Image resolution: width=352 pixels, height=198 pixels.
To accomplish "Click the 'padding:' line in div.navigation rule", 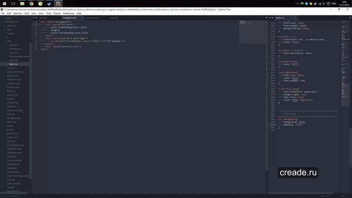I will (293, 125).
